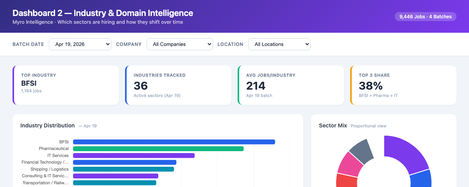Click the Shipping / Logistics bar
The height and width of the screenshot is (187, 469).
click(124, 169)
